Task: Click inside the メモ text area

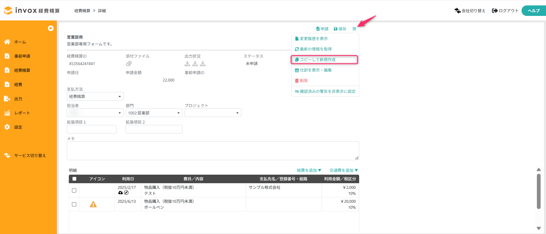Action: [x=213, y=151]
